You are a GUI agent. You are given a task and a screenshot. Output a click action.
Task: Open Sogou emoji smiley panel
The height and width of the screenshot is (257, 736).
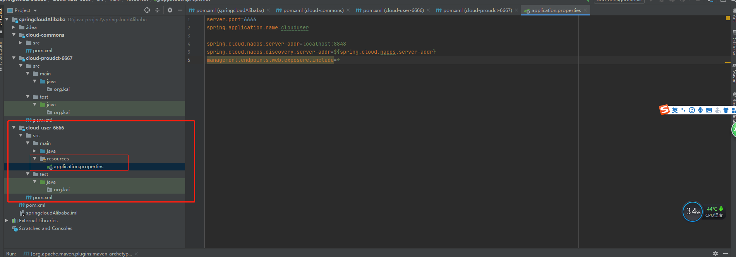692,110
